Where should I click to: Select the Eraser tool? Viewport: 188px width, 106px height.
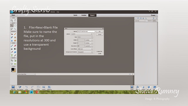[15, 46]
